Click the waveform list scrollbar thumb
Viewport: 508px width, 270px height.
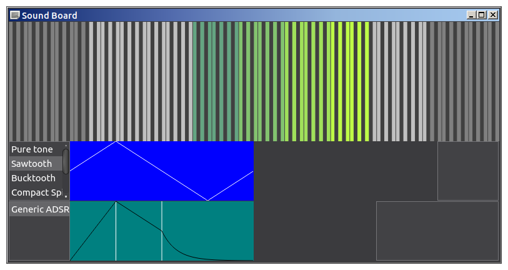(66, 161)
